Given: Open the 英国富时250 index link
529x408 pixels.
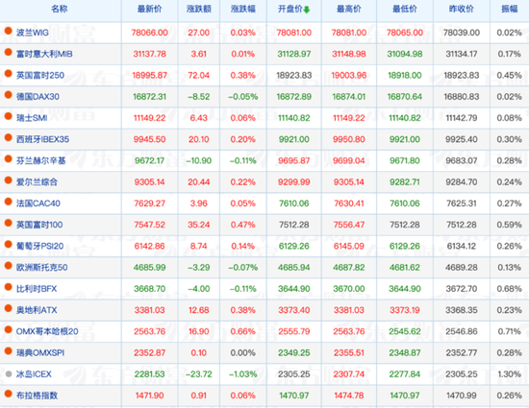Looking at the screenshot, I should coord(40,75).
